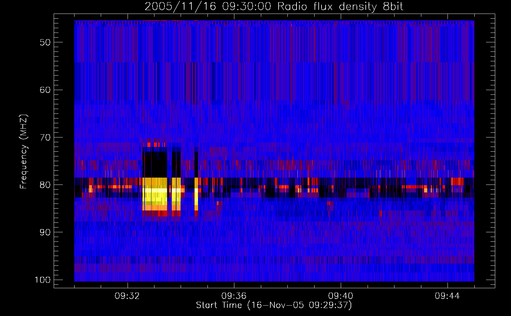Click the 'Frequency (MHZ)' y-axis label
The height and width of the screenshot is (316, 511).
coord(24,152)
